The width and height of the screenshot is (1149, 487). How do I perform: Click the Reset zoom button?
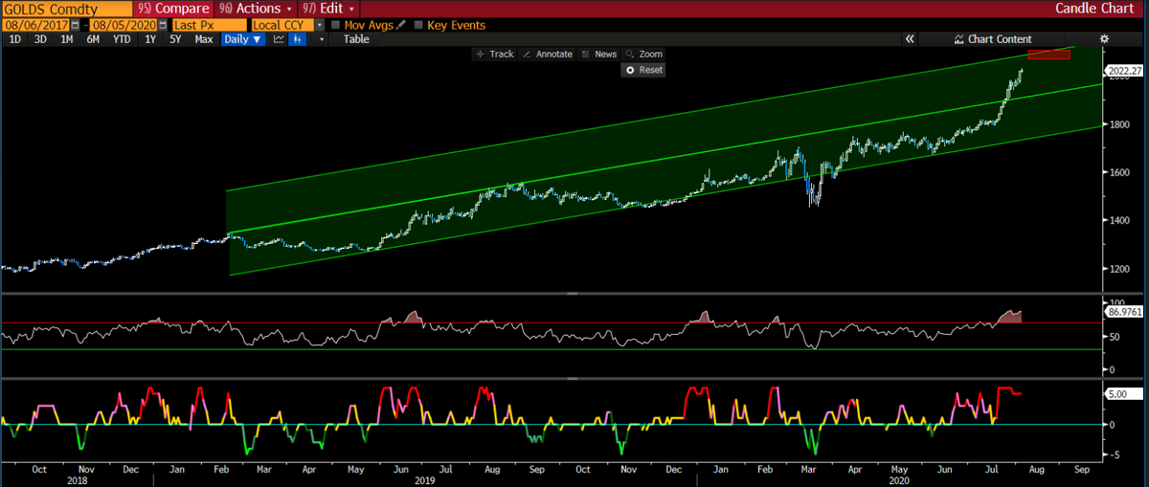643,70
